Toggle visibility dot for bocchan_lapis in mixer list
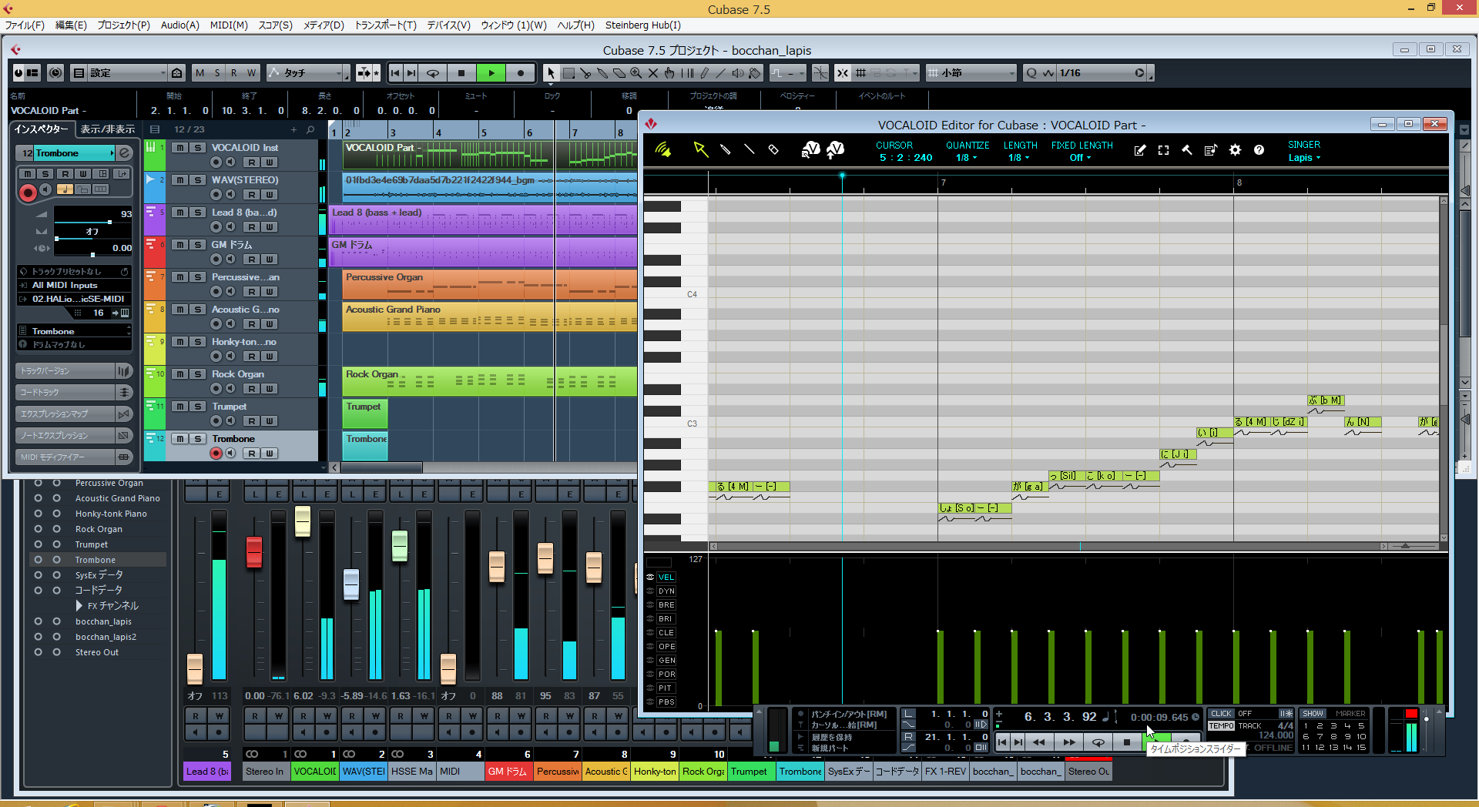Viewport: 1479px width, 807px height. tap(38, 621)
